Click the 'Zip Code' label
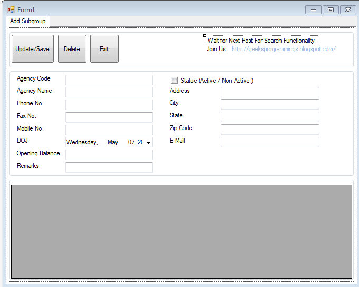359x287 pixels. tap(181, 128)
